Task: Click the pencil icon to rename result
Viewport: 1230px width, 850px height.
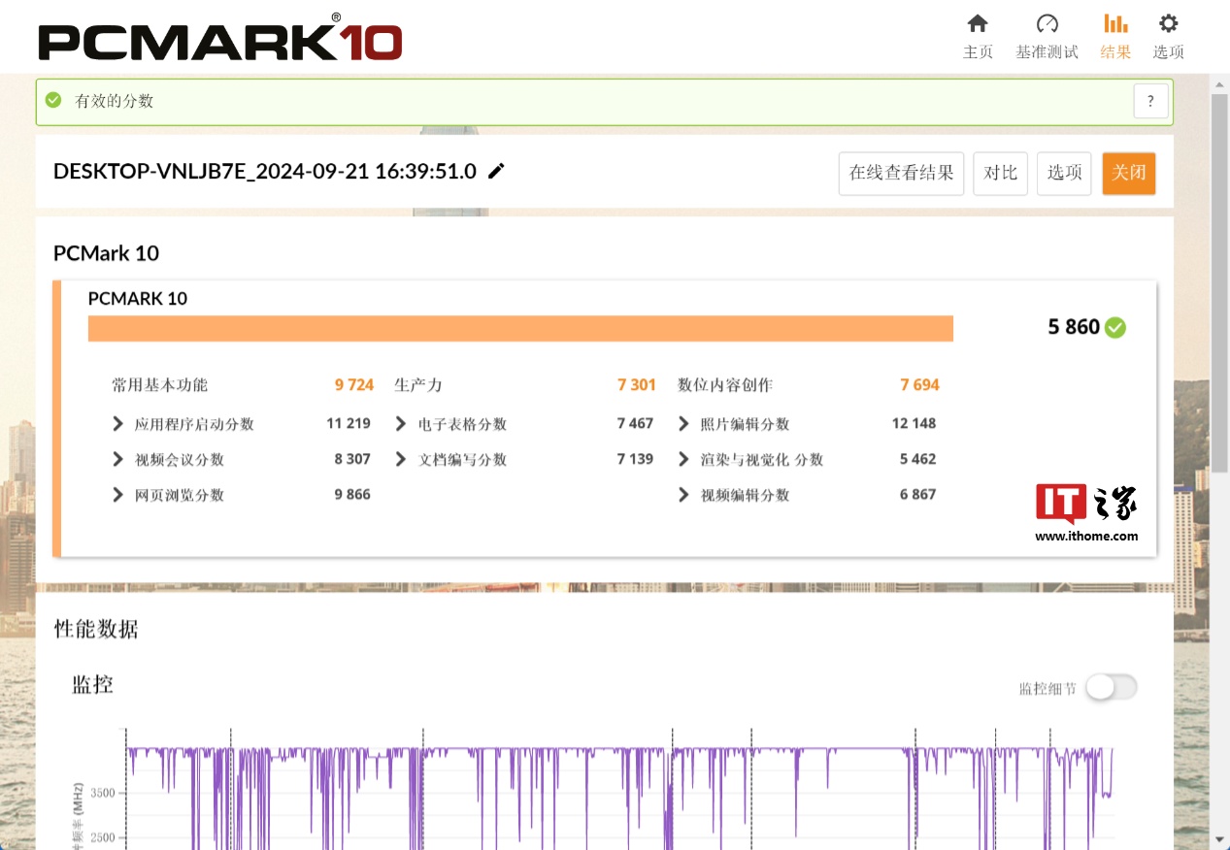Action: pyautogui.click(x=496, y=172)
